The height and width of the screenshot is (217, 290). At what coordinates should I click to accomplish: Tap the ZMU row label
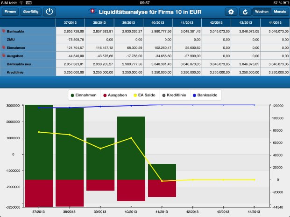tap(10, 40)
